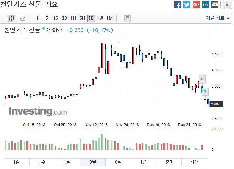
Task: Show the 1일 time range
Action: click(16, 162)
